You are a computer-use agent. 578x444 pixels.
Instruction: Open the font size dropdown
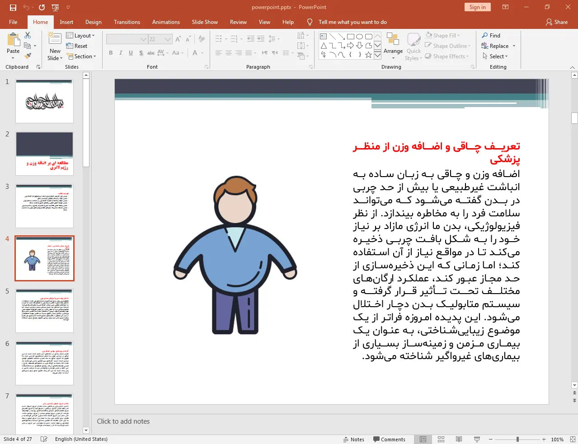168,39
